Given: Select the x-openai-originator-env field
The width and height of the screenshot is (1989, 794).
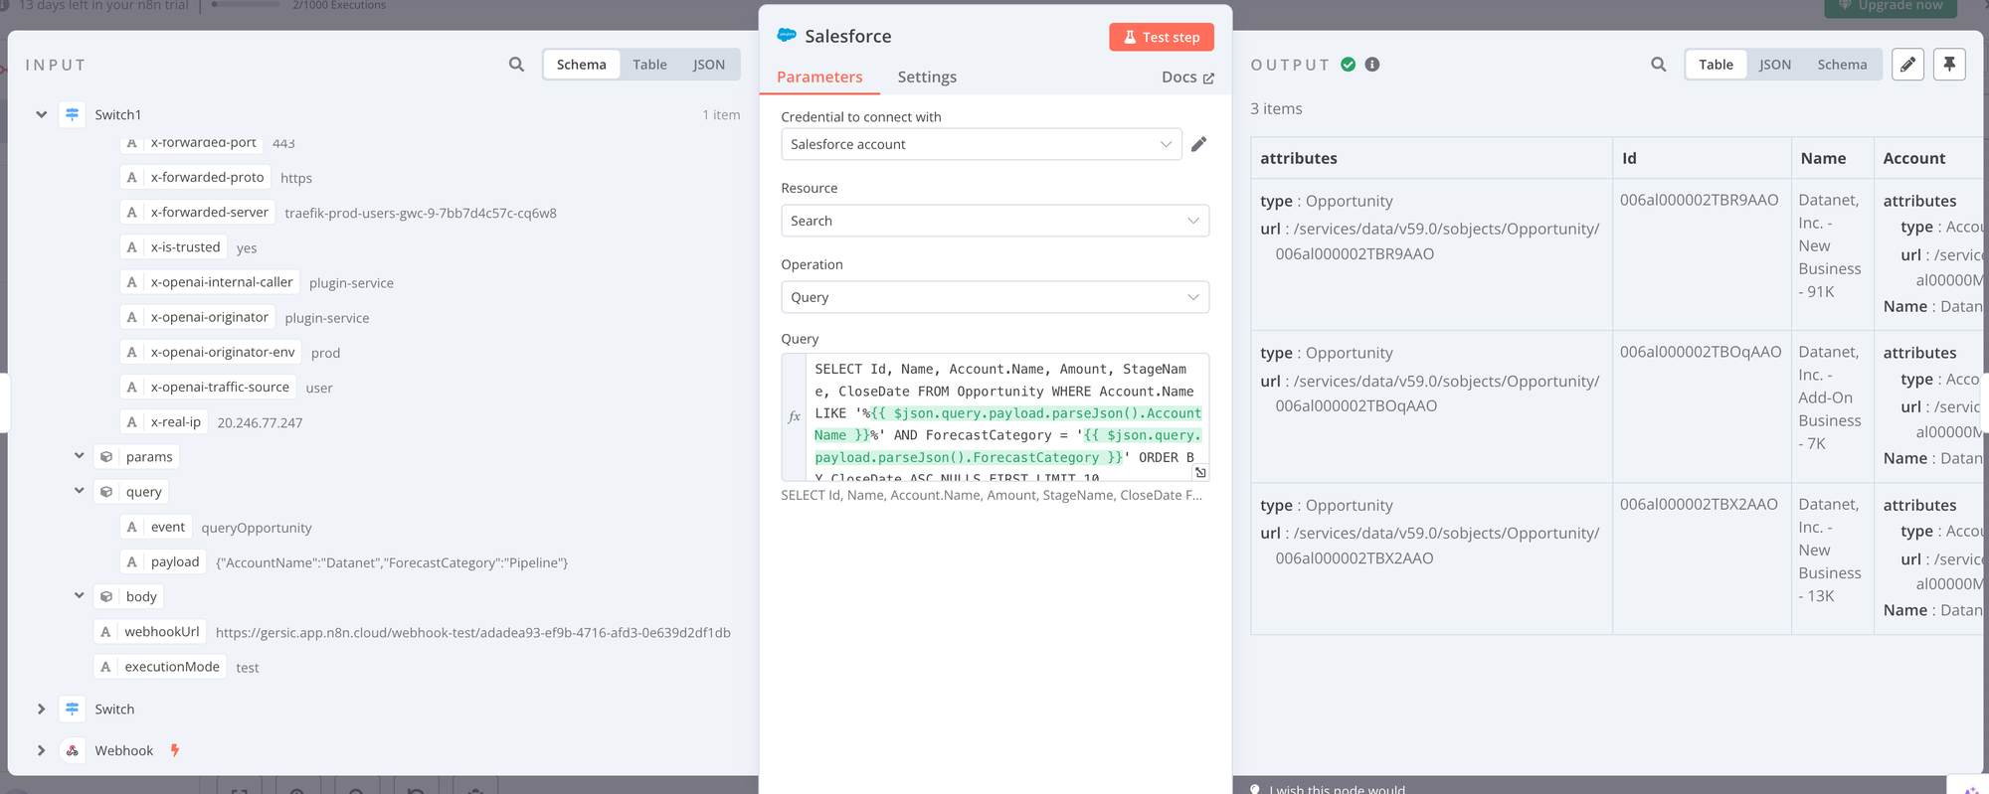Looking at the screenshot, I should 211,352.
